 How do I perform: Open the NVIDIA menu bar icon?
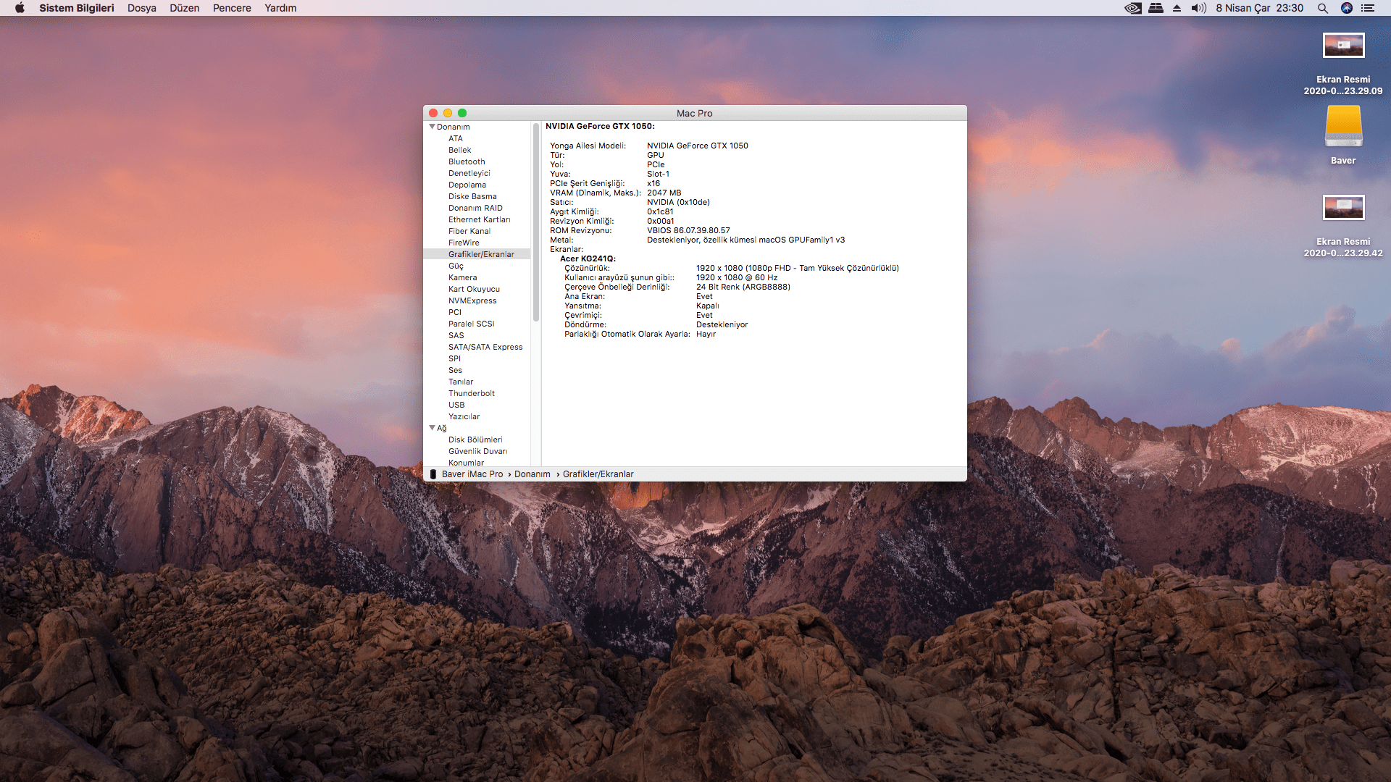tap(1133, 8)
